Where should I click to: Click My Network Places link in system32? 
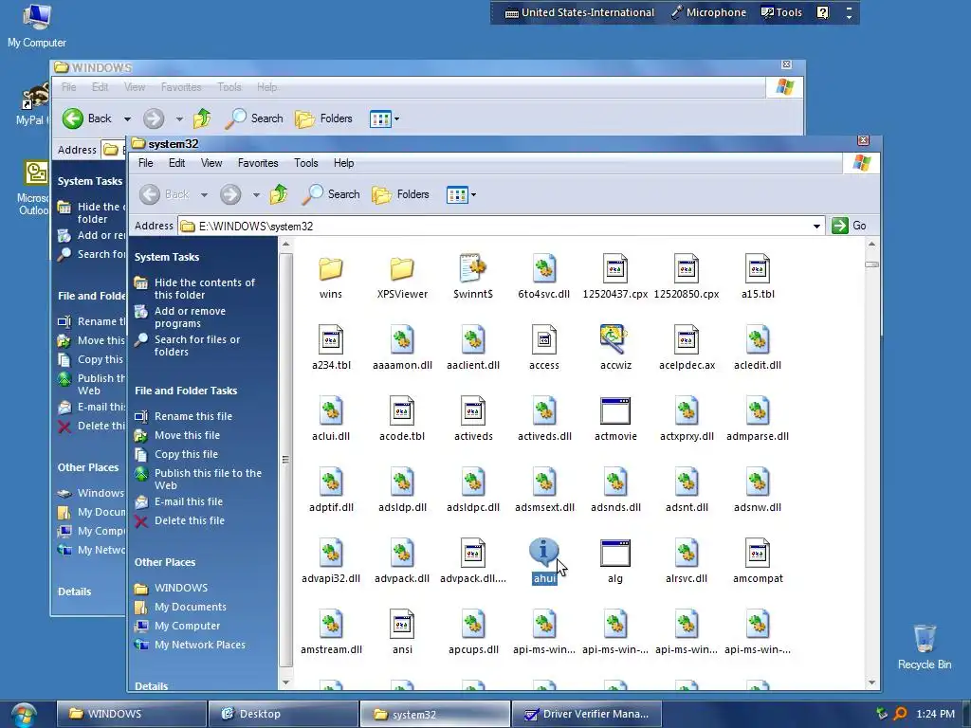(x=199, y=645)
